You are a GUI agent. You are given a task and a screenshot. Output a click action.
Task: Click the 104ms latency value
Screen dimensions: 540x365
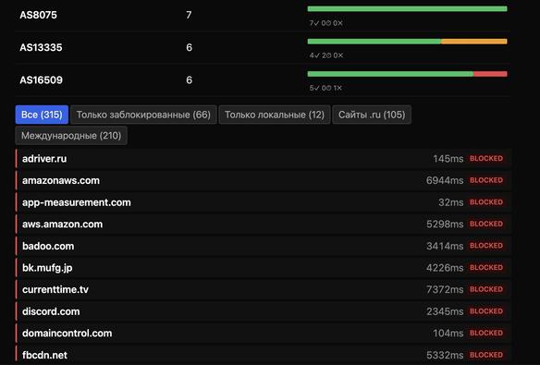coord(448,333)
